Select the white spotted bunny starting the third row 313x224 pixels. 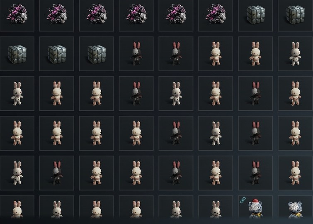coord(17,93)
